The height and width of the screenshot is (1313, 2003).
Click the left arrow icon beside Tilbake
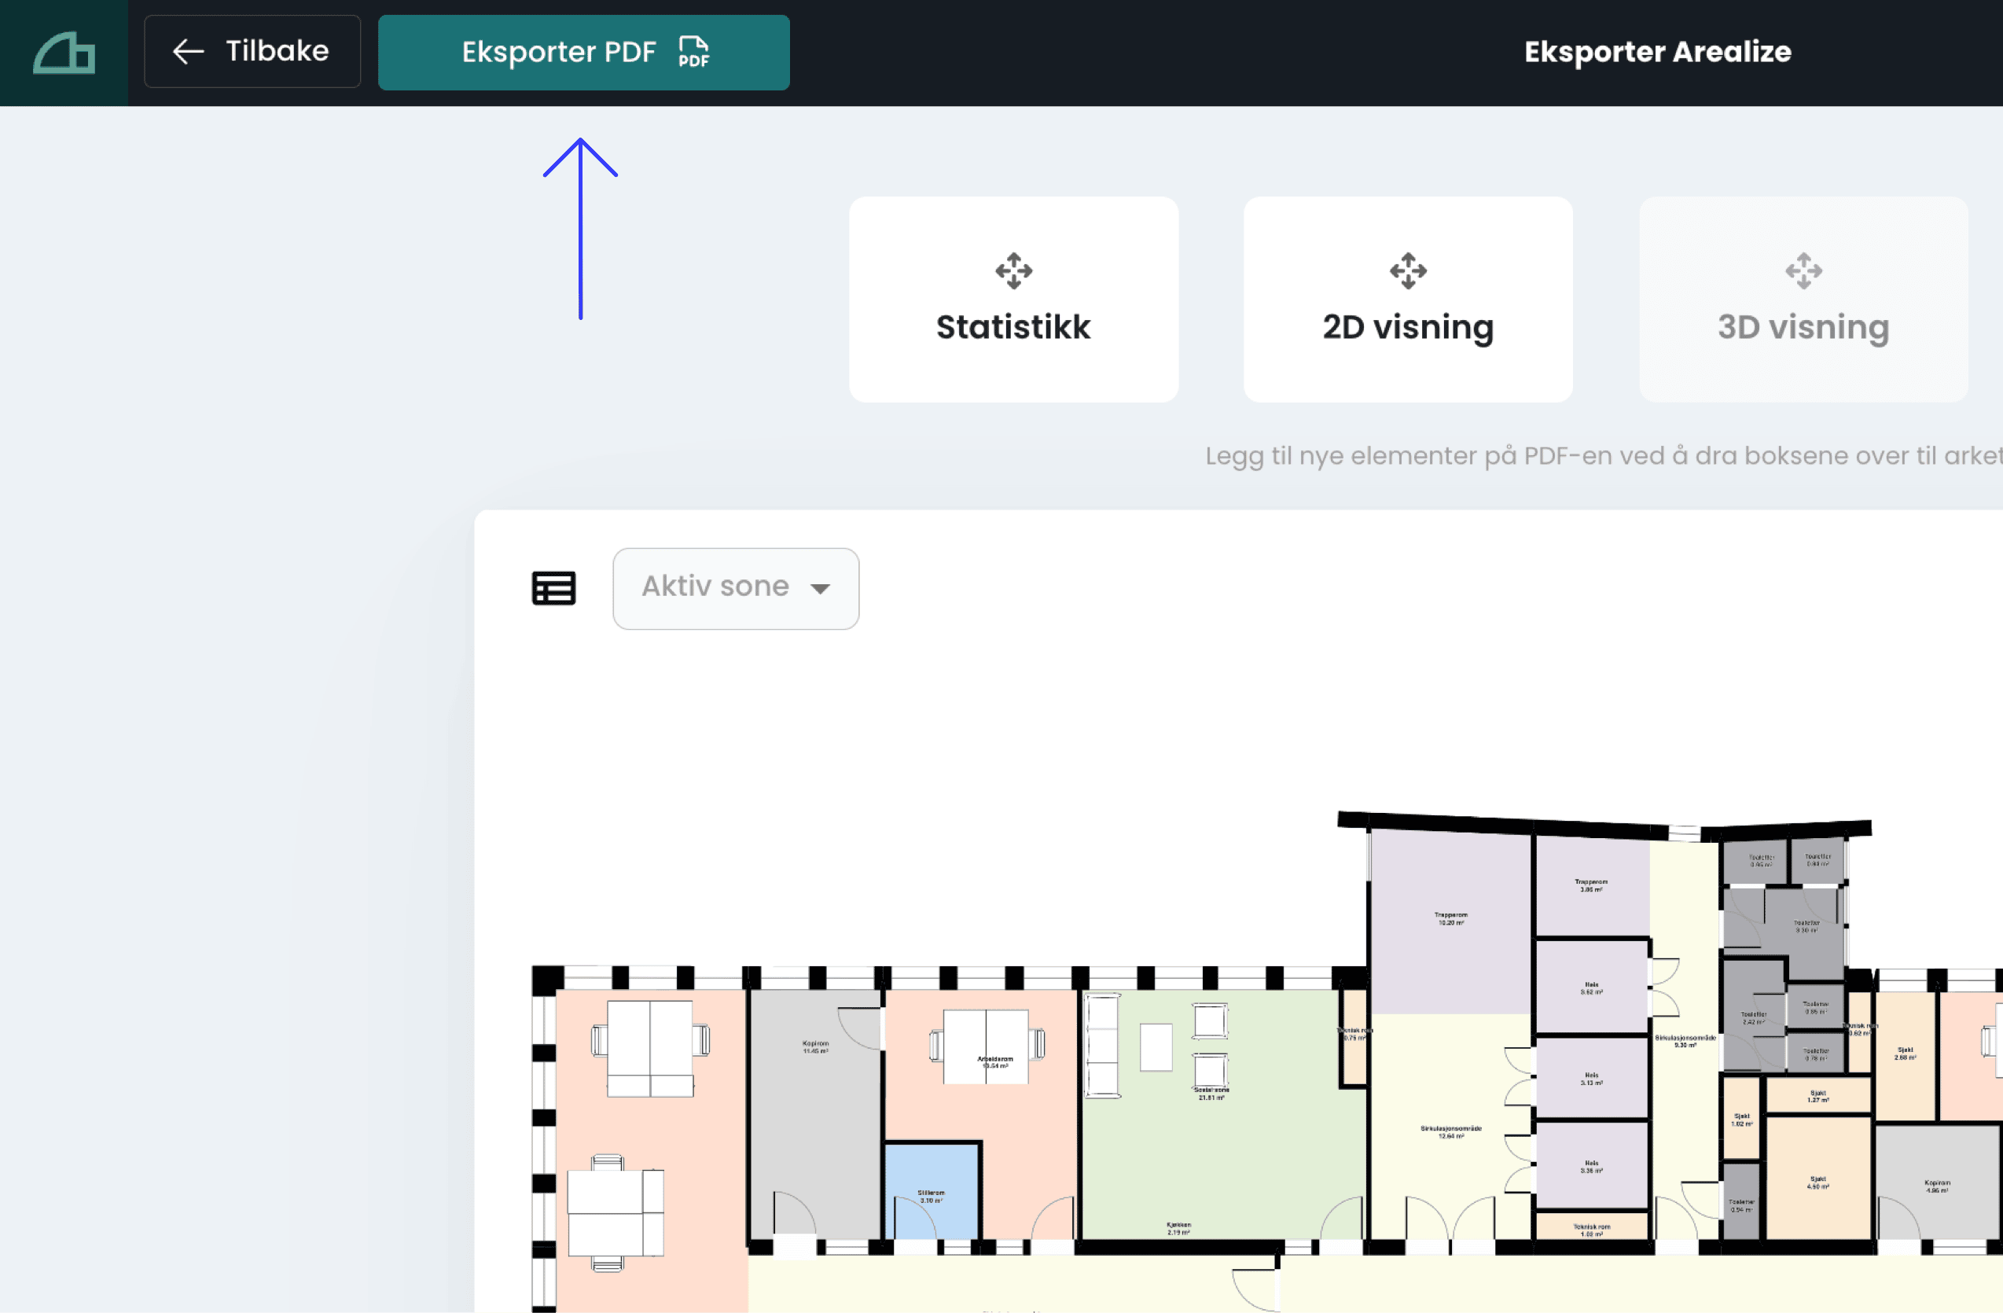click(x=189, y=51)
